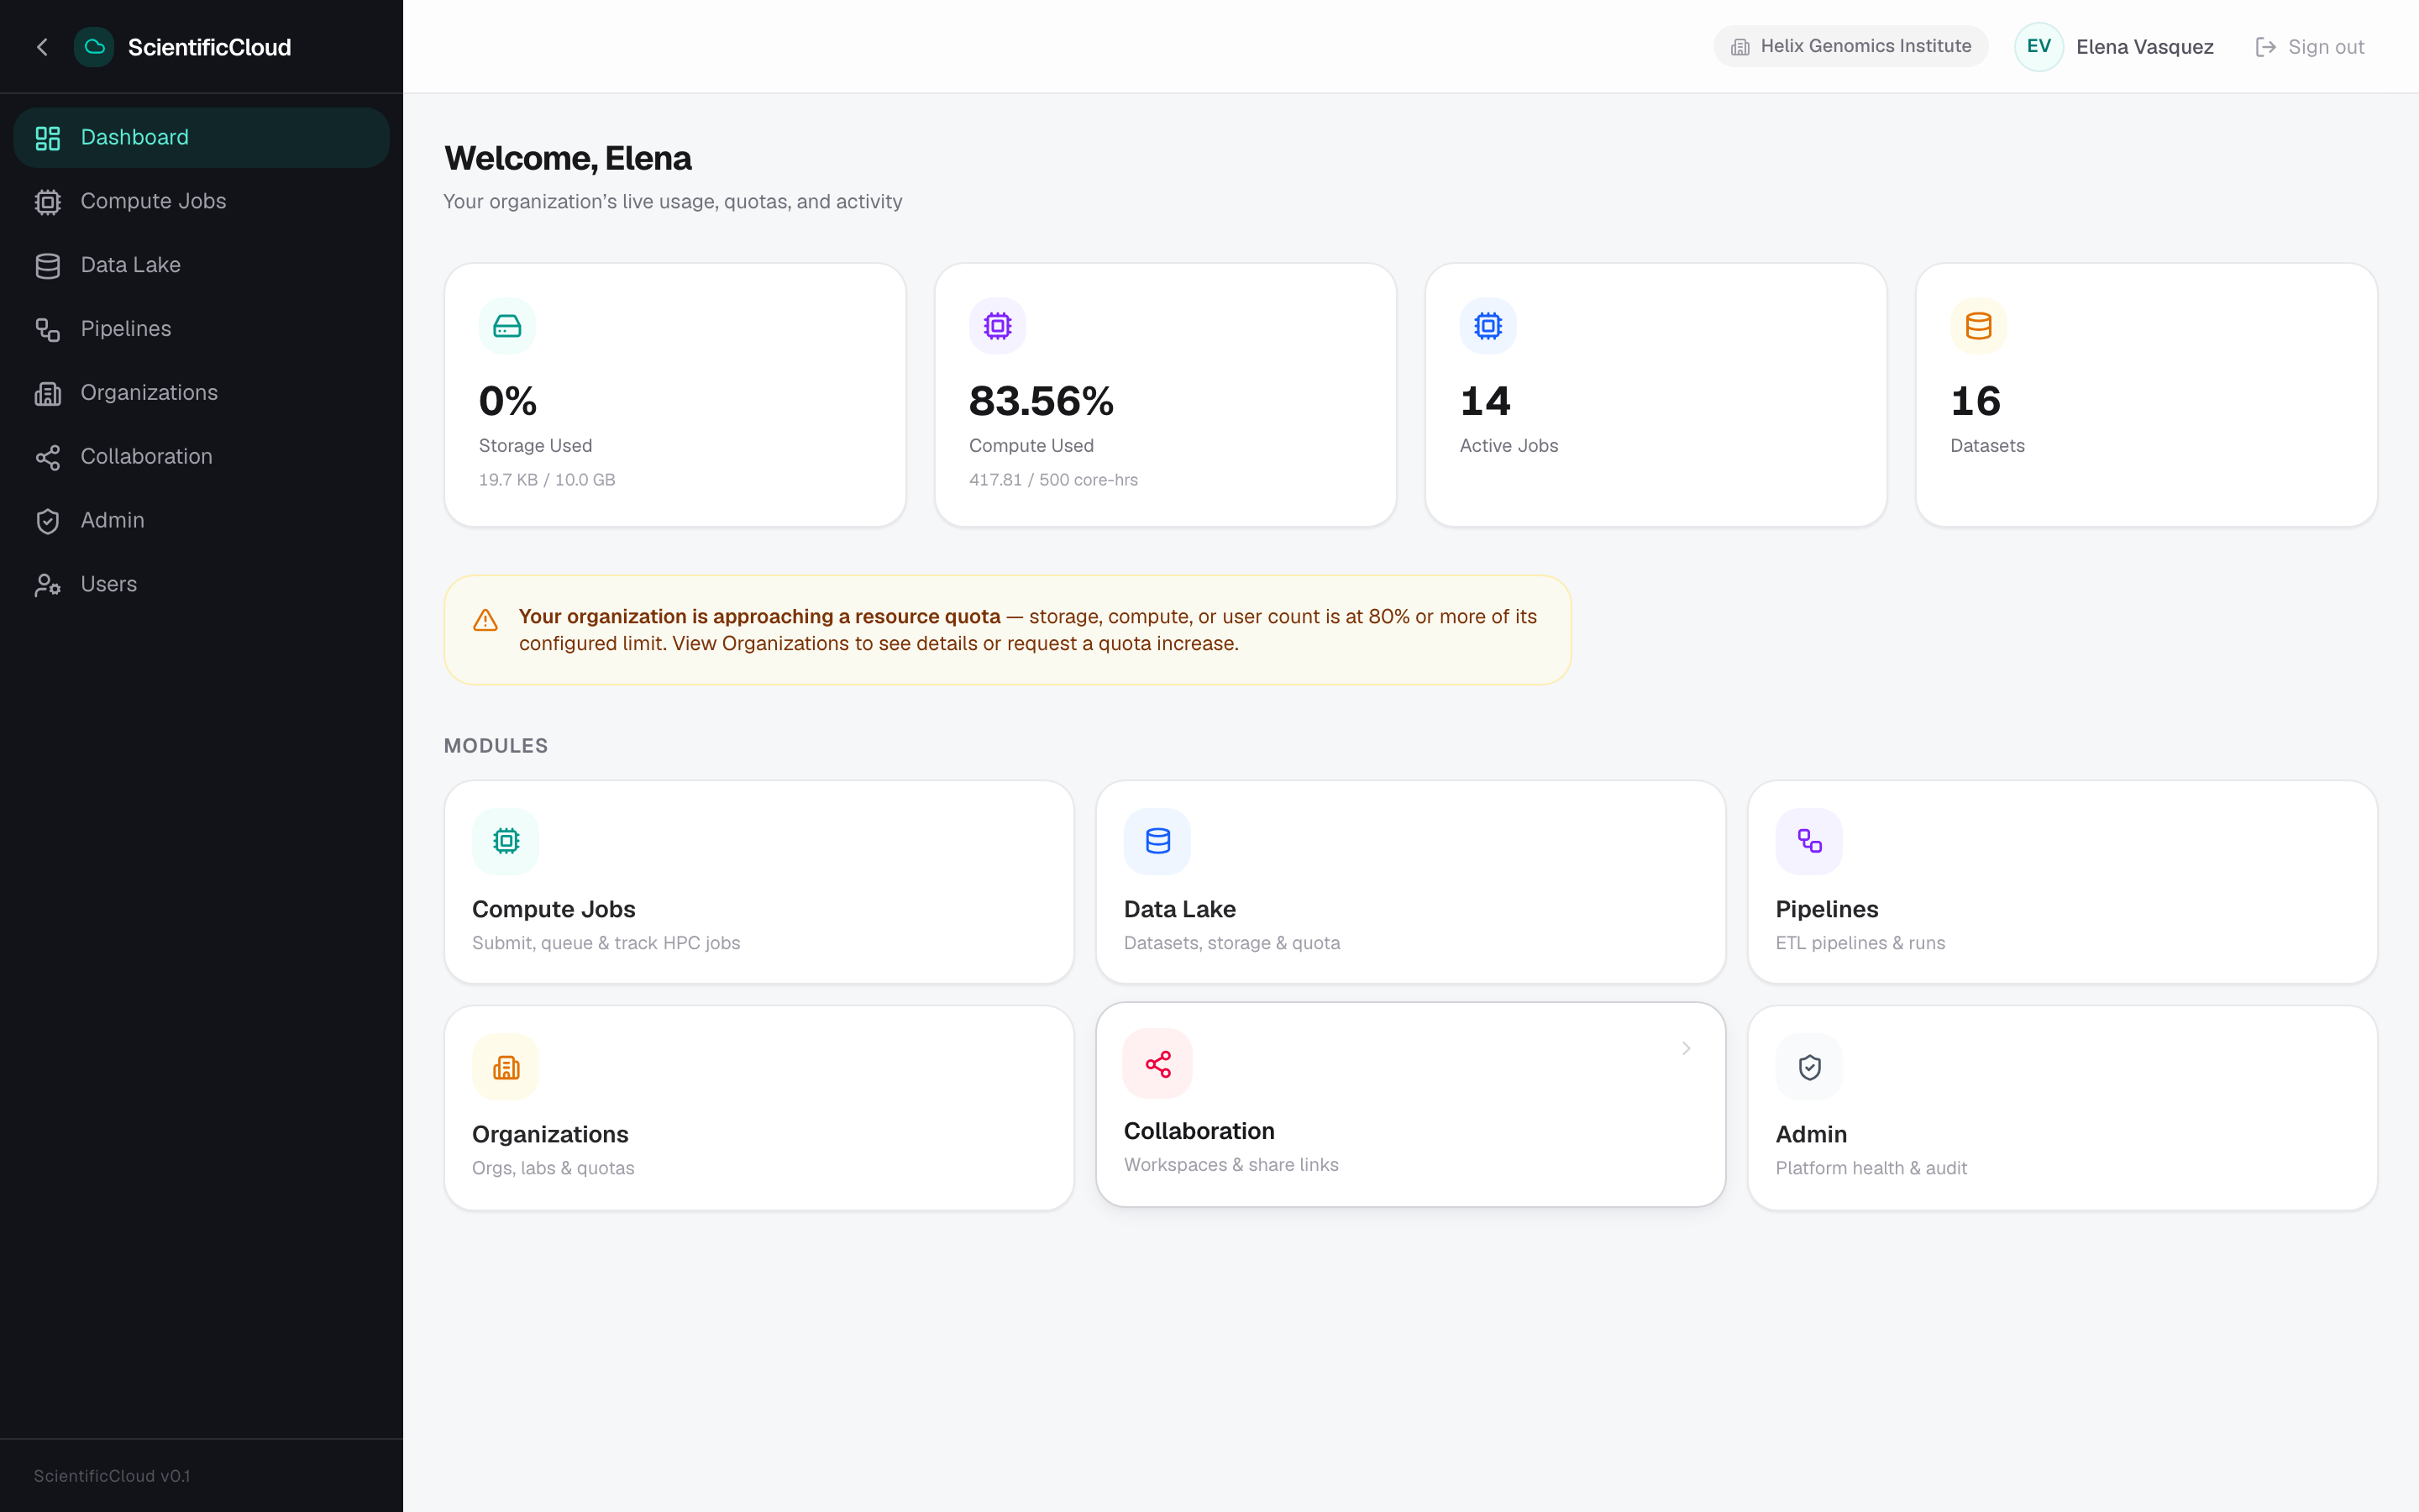Open Collaboration module card title
This screenshot has height=1512, width=2419.
[1199, 1131]
